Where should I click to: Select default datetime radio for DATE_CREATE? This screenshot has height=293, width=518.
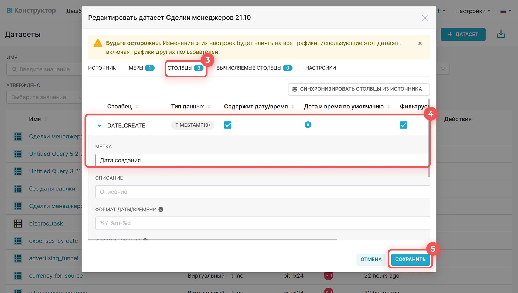pos(308,125)
